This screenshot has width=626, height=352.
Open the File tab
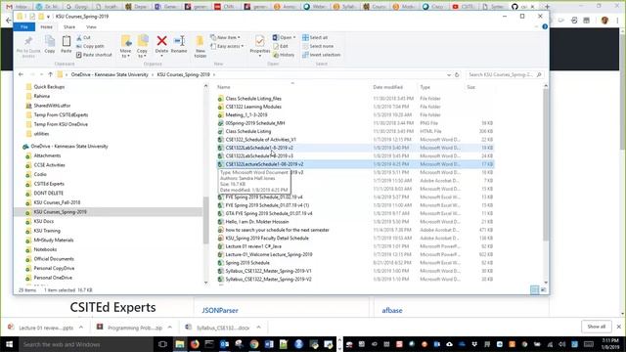(x=24, y=26)
